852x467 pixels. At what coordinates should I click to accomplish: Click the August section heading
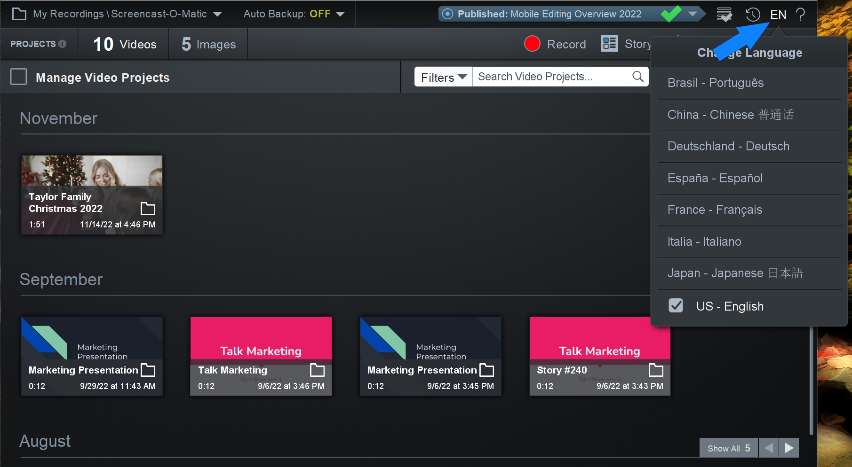pos(45,441)
